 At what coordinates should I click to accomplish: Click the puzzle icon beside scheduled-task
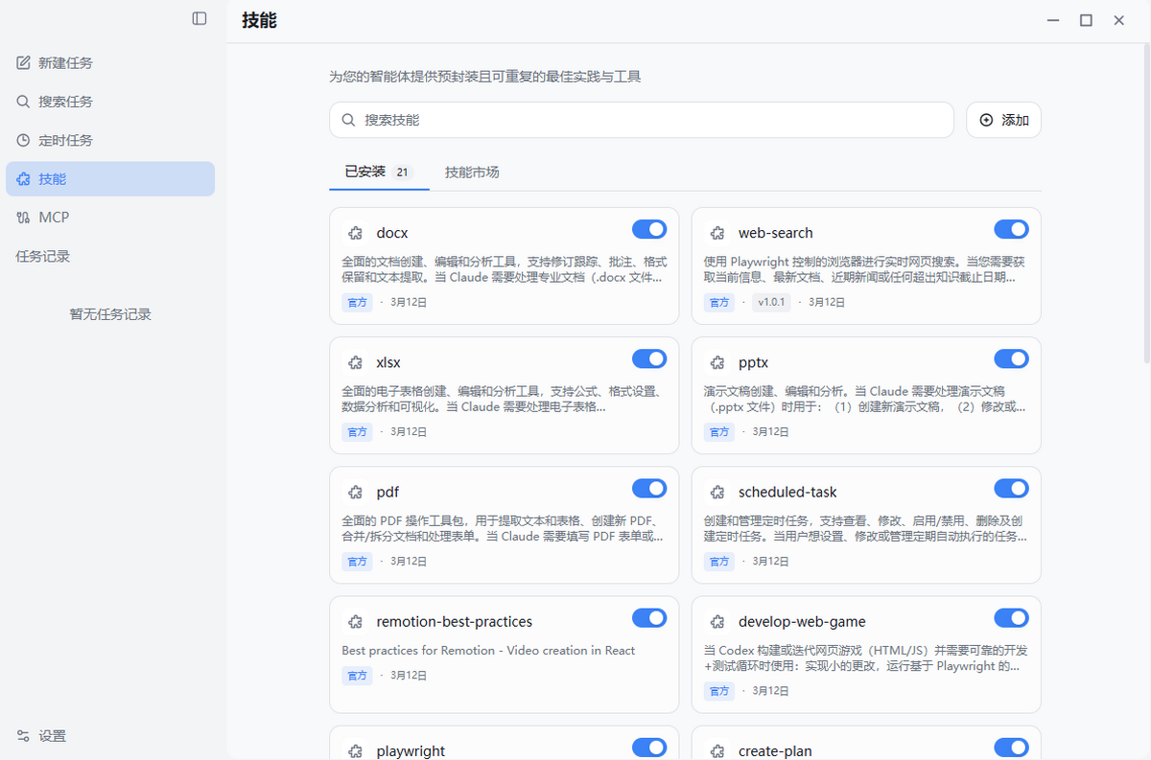point(717,493)
